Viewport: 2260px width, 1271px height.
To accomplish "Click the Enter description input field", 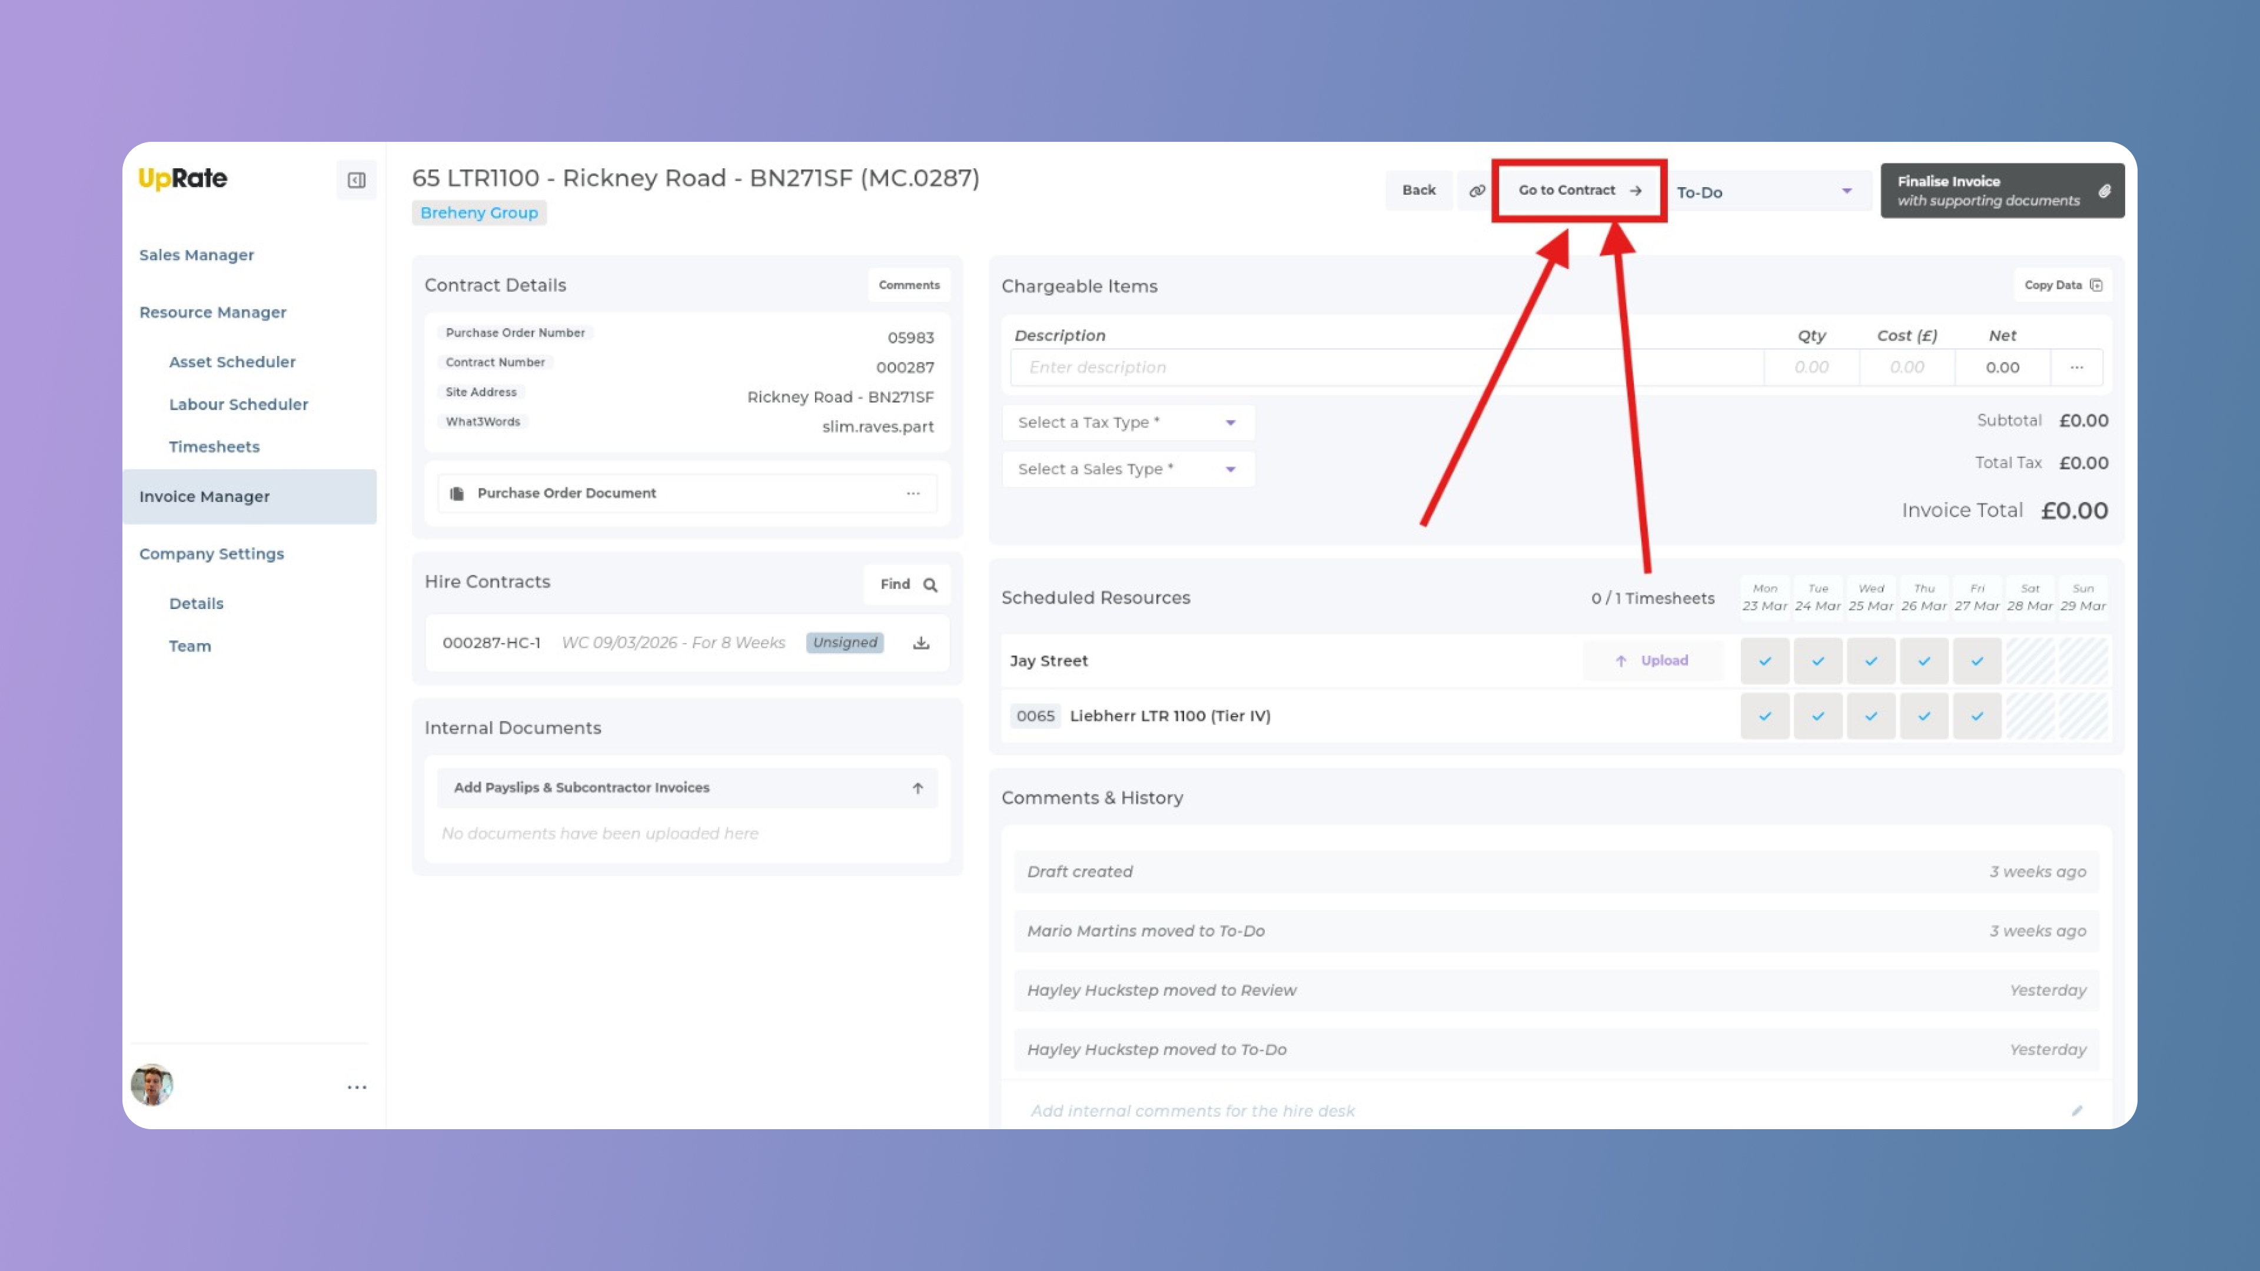I will coord(1385,368).
